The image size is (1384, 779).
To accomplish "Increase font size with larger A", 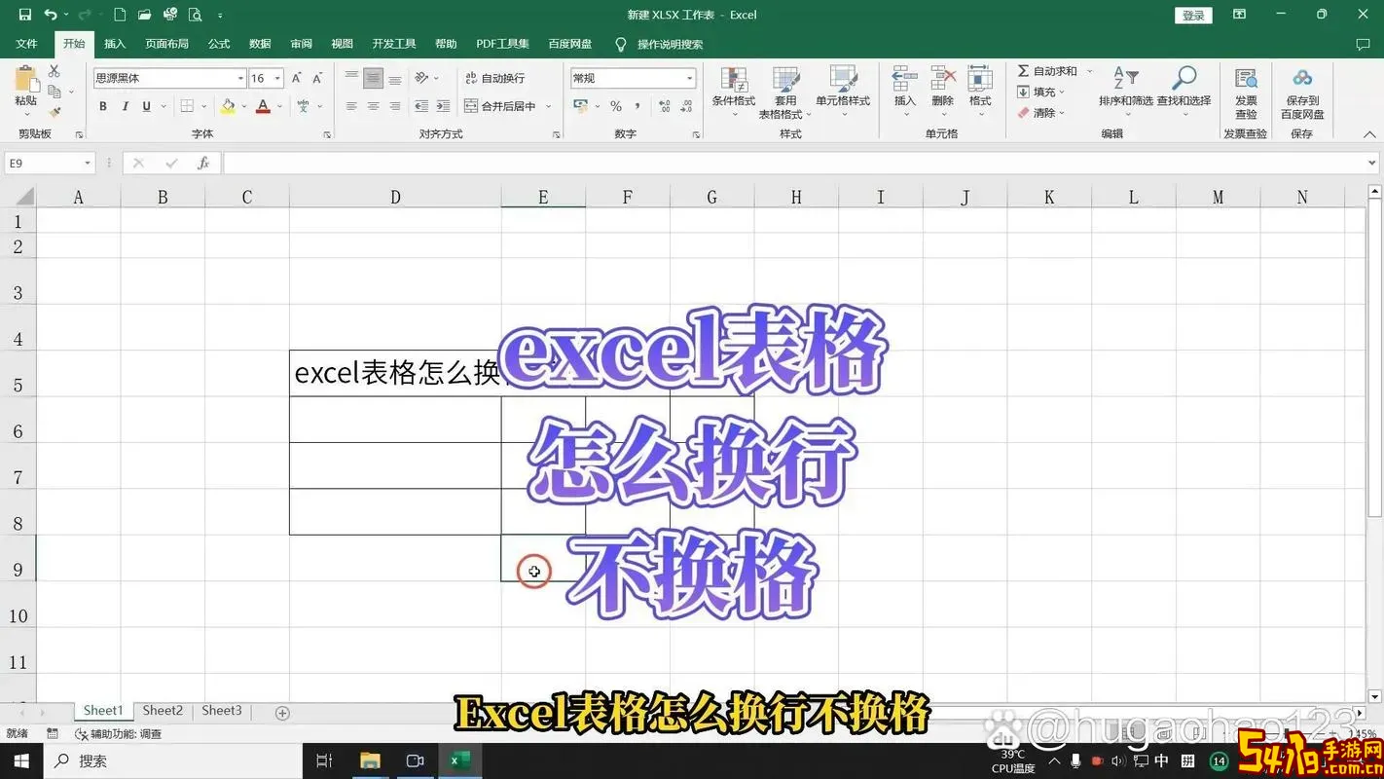I will pos(297,78).
